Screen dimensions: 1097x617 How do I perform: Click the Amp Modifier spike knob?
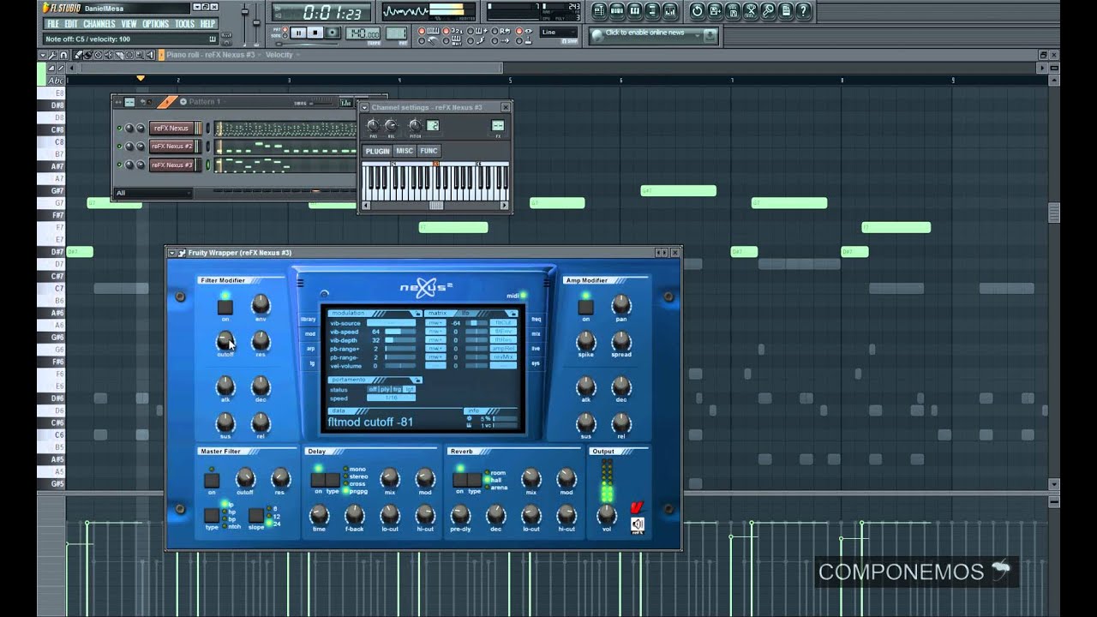click(585, 340)
